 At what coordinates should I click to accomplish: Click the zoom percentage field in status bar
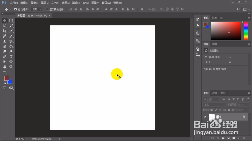20,139
